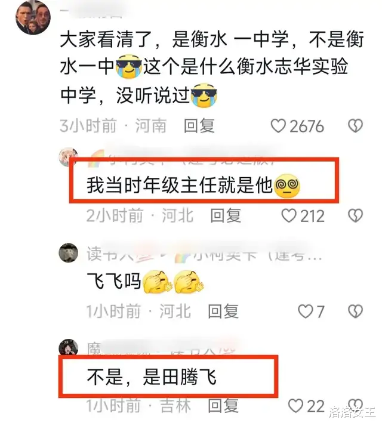Like the comment with 2676 likes

click(x=278, y=126)
